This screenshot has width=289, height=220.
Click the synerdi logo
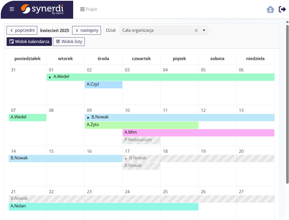pos(42,9)
